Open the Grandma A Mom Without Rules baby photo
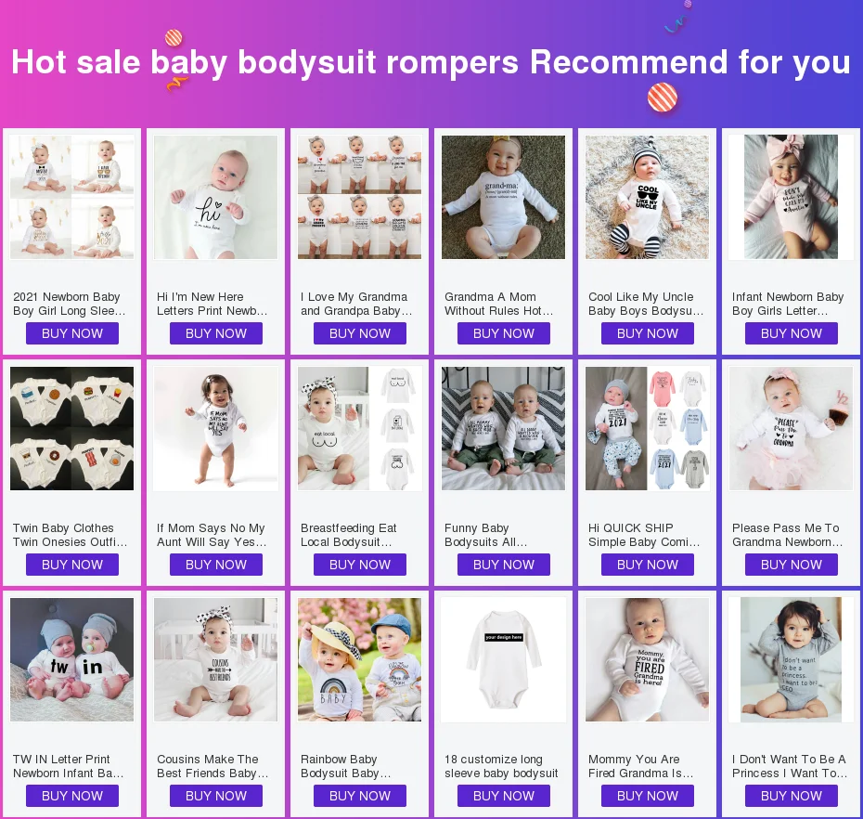863x819 pixels. click(x=504, y=197)
